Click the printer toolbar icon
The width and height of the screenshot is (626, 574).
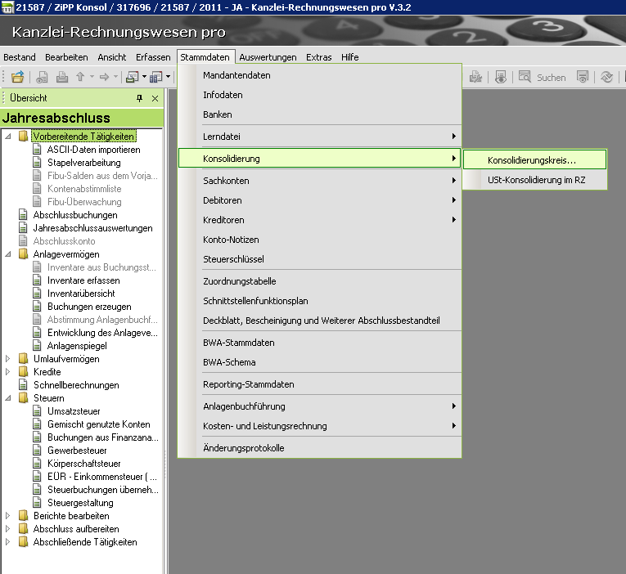click(62, 77)
